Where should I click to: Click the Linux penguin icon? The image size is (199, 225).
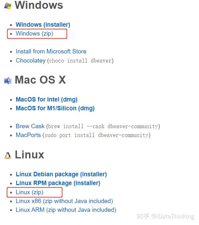[x=8, y=156]
